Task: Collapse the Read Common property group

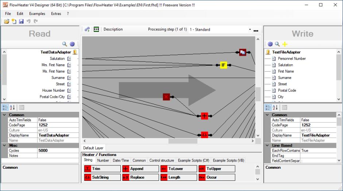Action: pos(4,115)
